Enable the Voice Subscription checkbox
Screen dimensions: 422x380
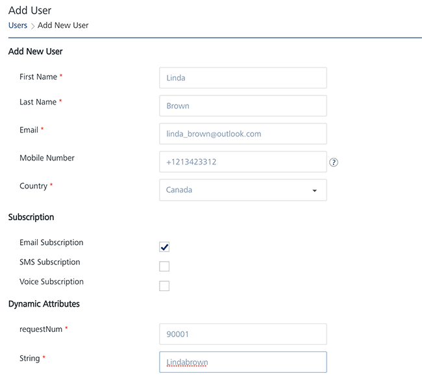pos(164,286)
